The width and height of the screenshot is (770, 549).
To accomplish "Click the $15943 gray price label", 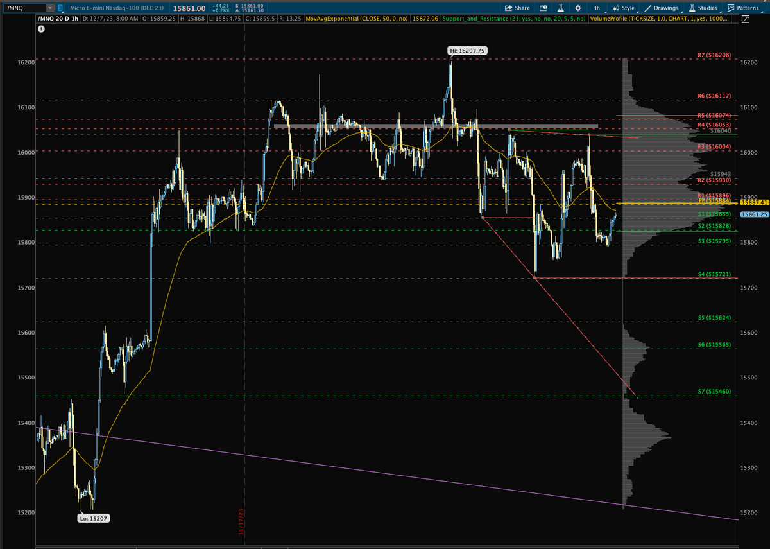I will tap(721, 174).
